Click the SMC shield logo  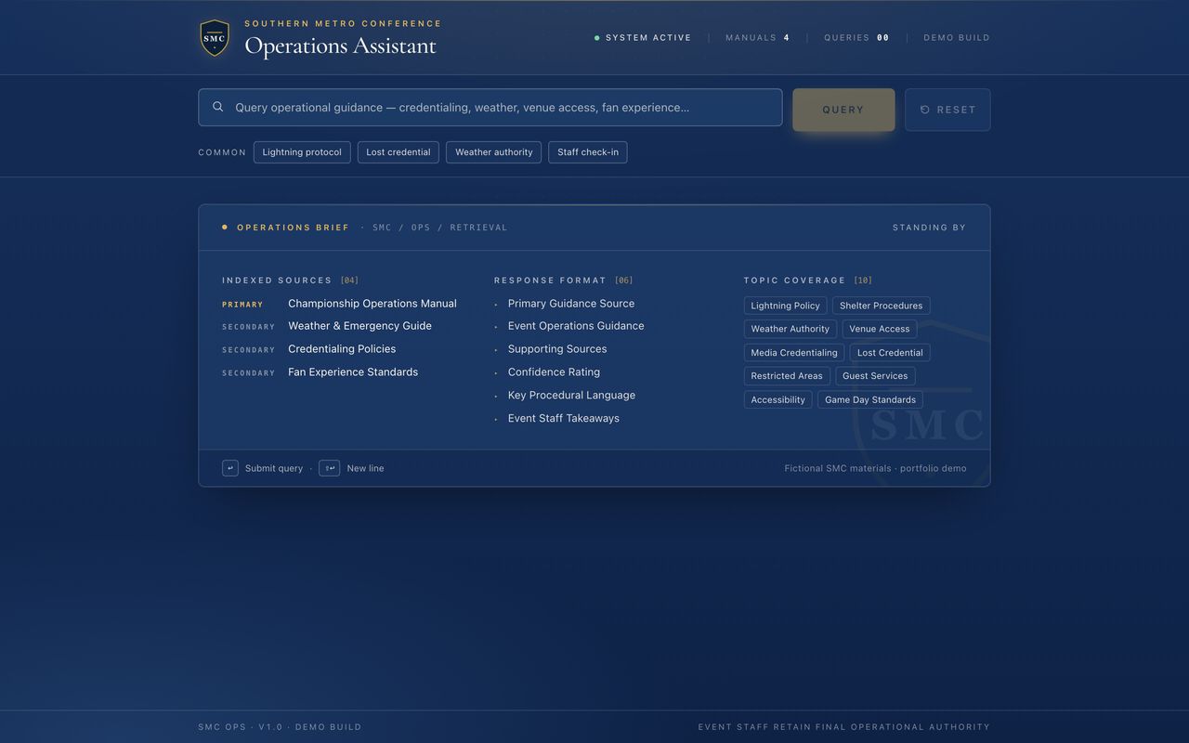[x=215, y=38]
